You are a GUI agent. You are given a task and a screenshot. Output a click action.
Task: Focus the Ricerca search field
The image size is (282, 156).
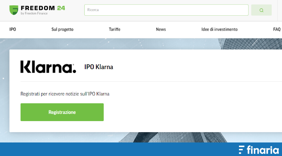click(166, 10)
